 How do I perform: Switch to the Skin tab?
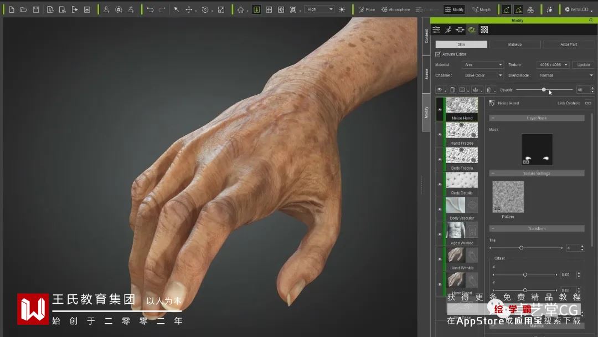tap(461, 45)
